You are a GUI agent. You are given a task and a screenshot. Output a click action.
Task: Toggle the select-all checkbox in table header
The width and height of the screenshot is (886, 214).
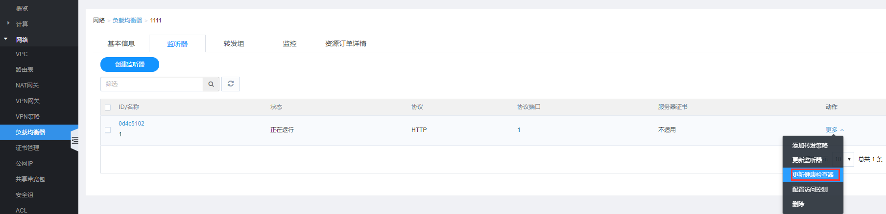pos(108,107)
